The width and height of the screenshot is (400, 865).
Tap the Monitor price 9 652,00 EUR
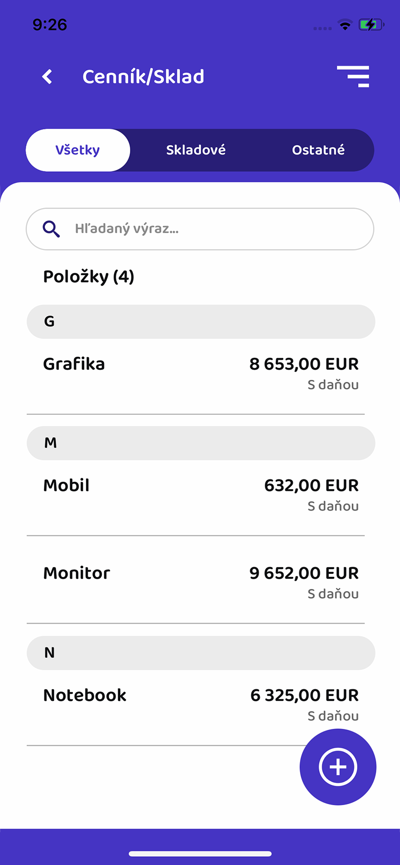pyautogui.click(x=304, y=573)
